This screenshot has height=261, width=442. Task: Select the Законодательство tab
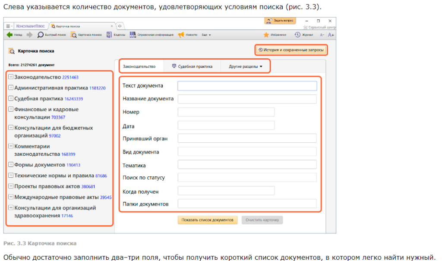point(139,66)
